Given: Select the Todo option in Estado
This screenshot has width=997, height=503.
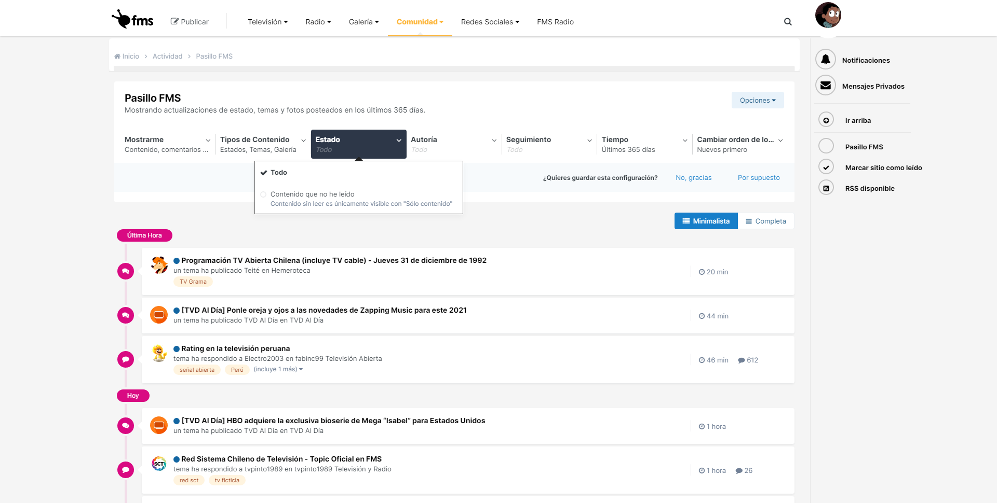Looking at the screenshot, I should pos(279,173).
